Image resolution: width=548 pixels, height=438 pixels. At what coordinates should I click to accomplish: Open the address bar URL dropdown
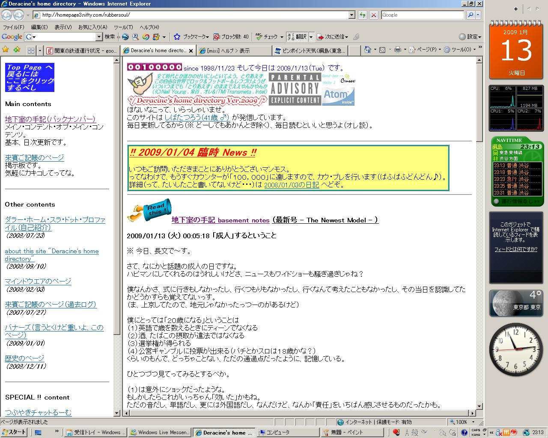352,15
